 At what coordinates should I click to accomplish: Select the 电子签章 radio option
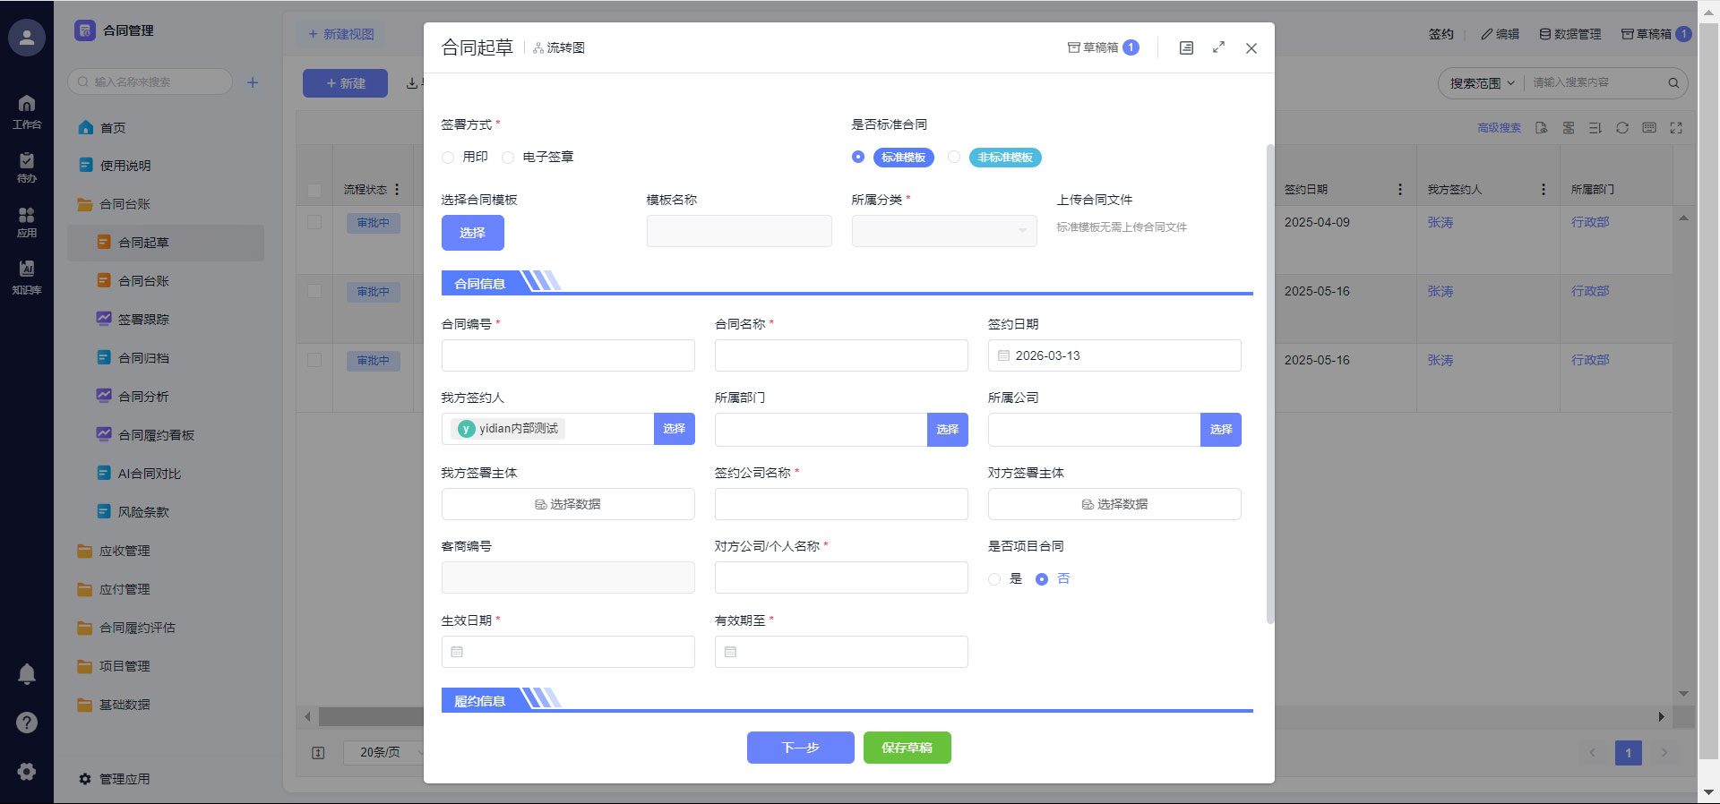pyautogui.click(x=508, y=158)
